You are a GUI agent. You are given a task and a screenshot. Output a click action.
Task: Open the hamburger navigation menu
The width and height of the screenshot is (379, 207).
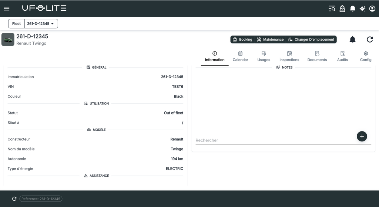[7, 9]
